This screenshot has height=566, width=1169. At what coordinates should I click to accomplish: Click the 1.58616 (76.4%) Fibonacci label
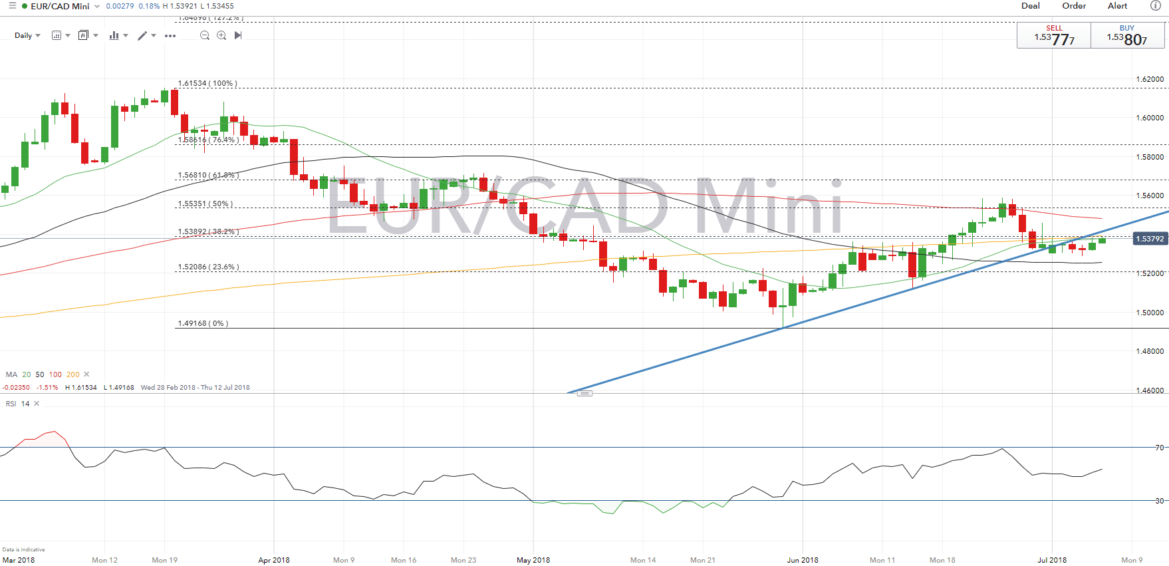(x=208, y=140)
